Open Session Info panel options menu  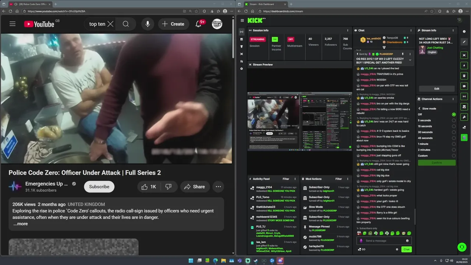pyautogui.click(x=348, y=31)
